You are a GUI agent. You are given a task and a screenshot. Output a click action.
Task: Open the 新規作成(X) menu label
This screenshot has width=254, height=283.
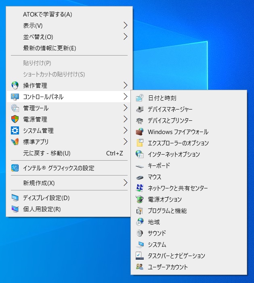[39, 183]
